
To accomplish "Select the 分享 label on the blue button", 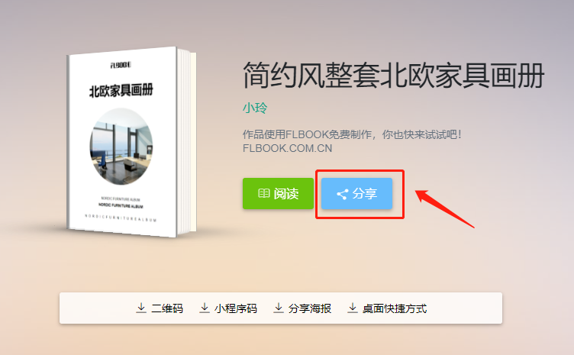I will [x=365, y=194].
